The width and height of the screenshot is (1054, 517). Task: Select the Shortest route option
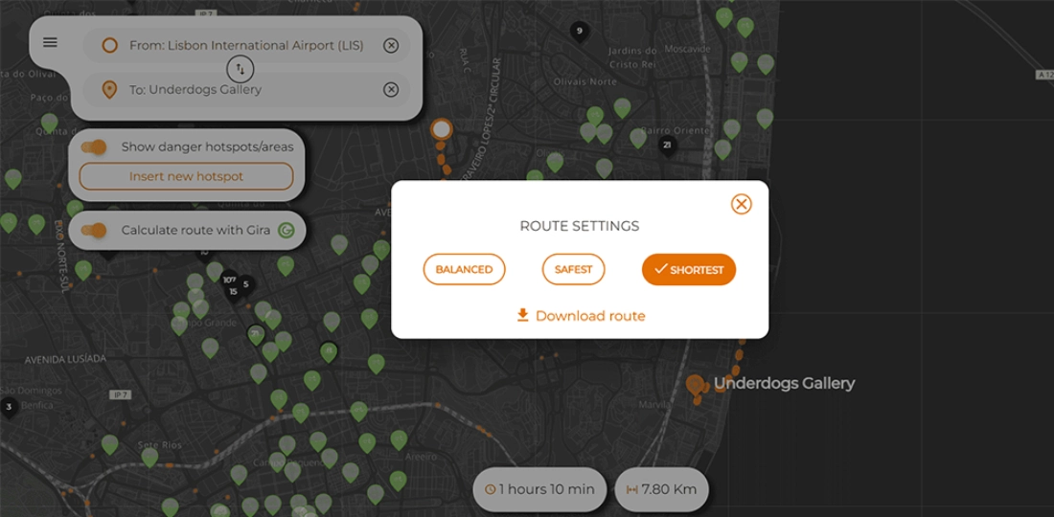[x=688, y=270]
